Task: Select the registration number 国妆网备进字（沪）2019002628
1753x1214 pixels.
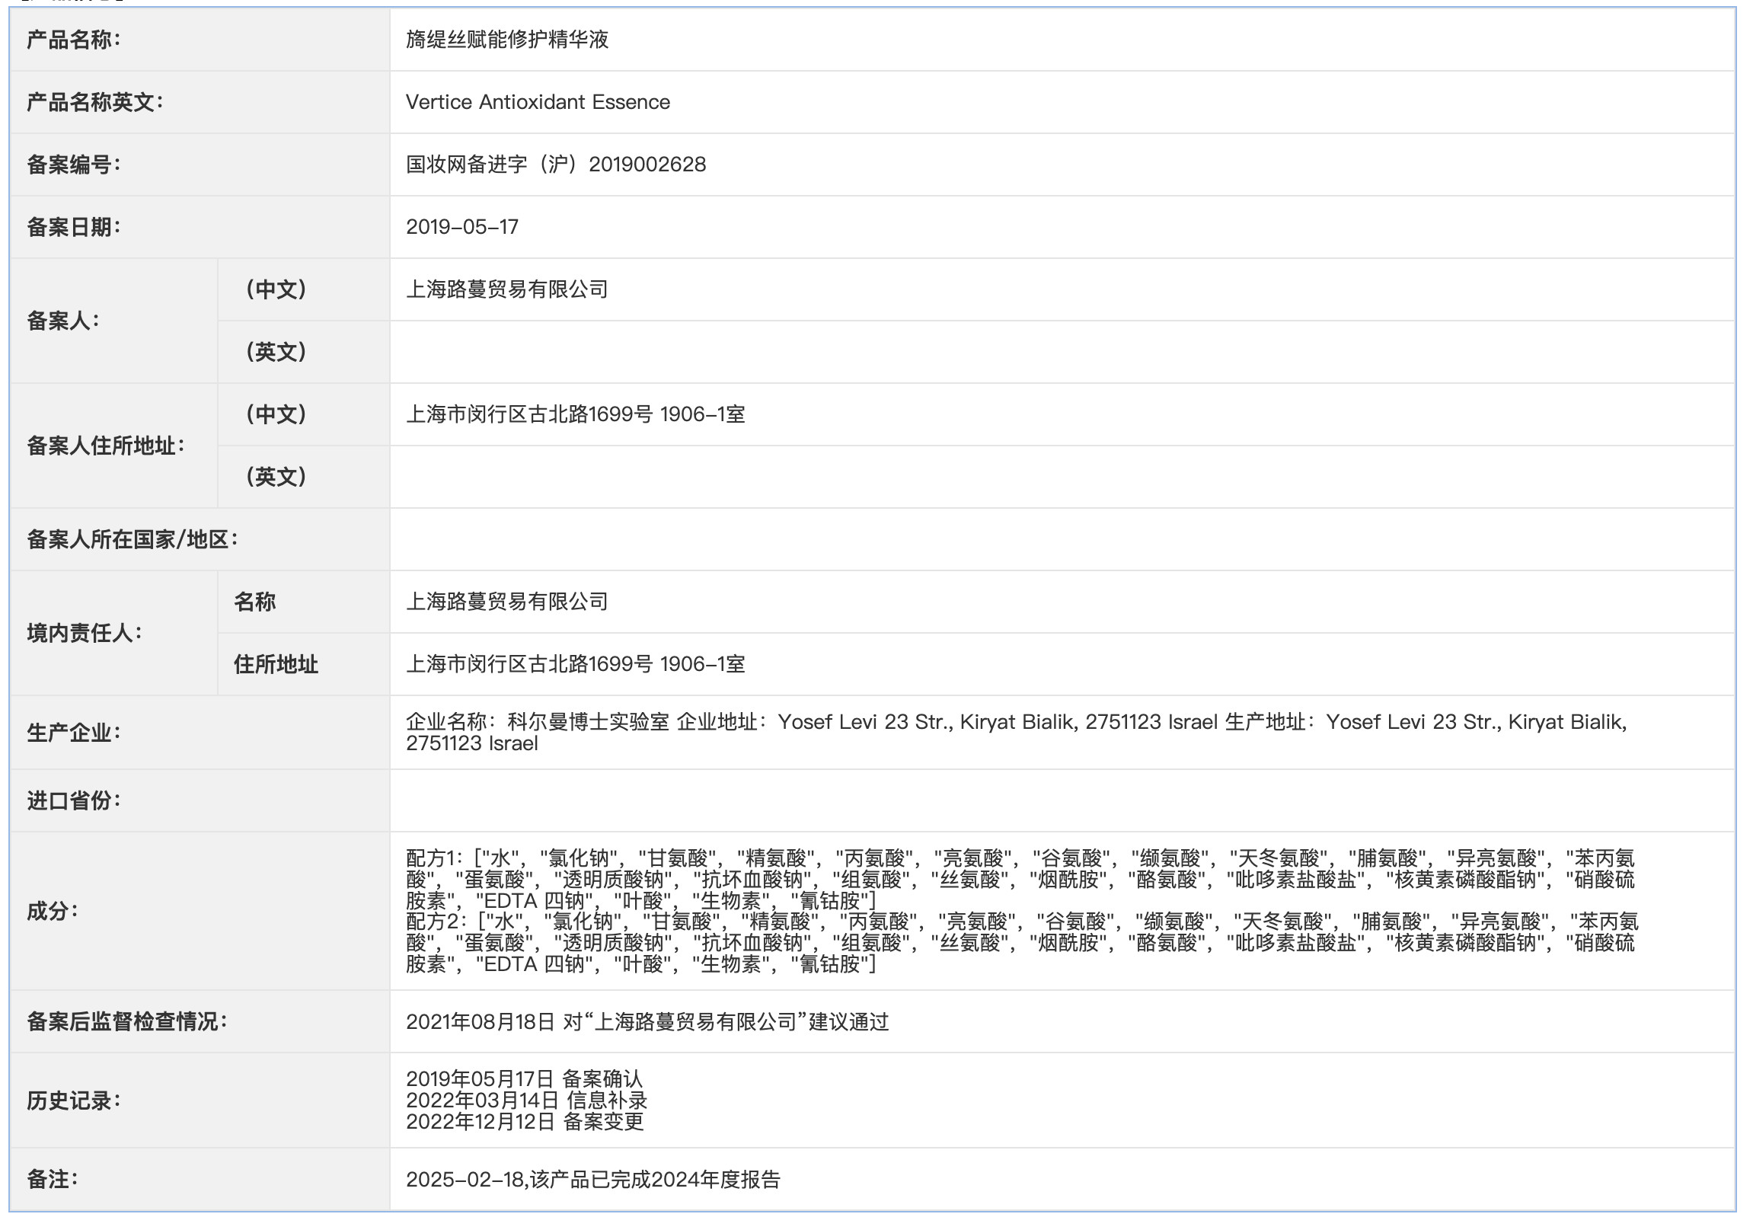Action: click(556, 165)
